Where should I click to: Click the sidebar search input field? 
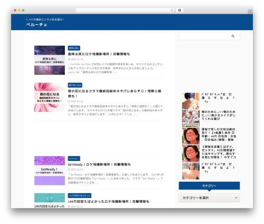pos(209,36)
